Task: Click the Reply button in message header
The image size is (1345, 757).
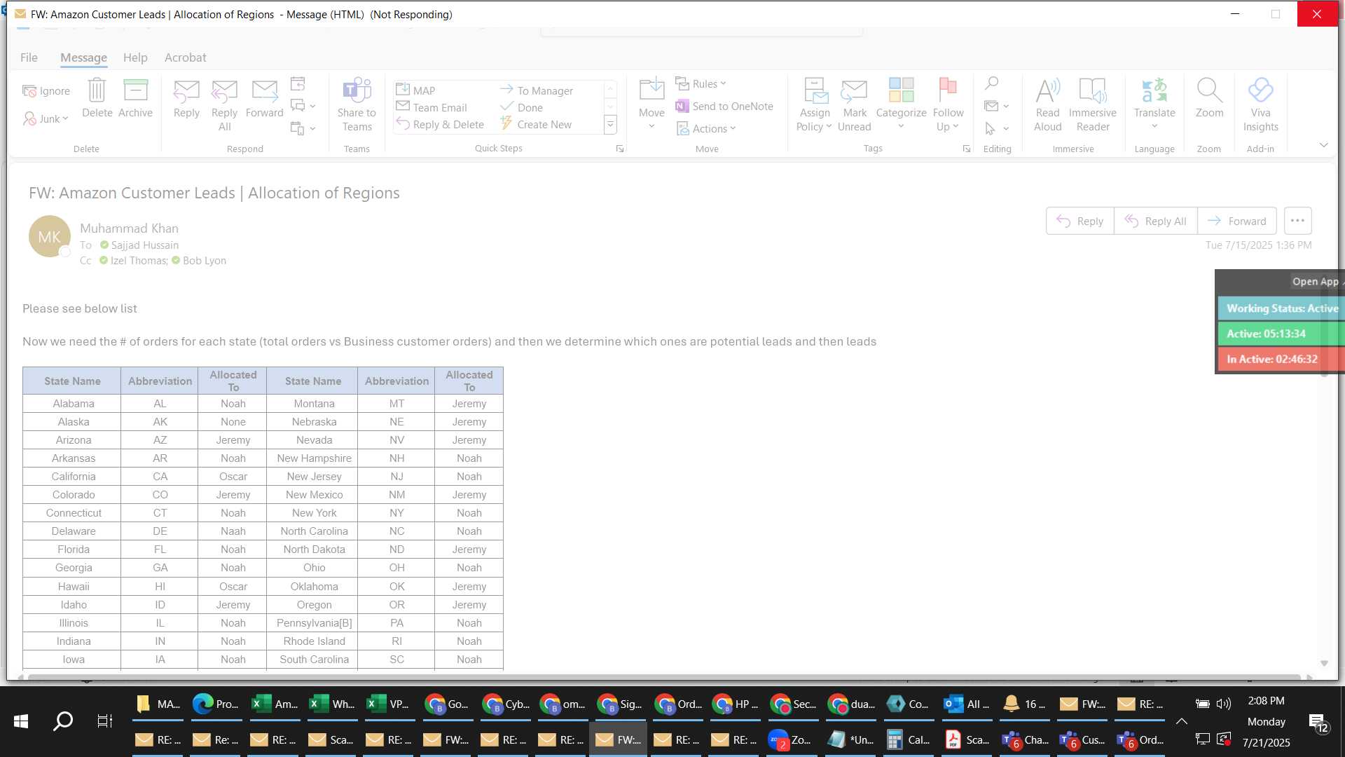Action: pos(1080,221)
